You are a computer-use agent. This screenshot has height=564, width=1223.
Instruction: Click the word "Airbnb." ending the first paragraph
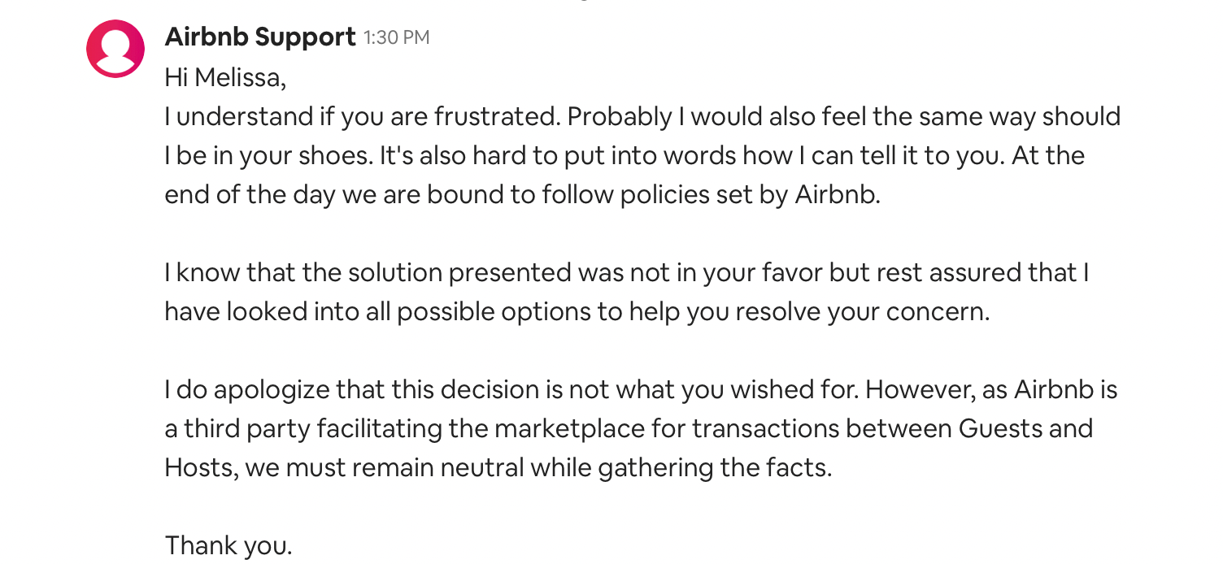point(837,195)
